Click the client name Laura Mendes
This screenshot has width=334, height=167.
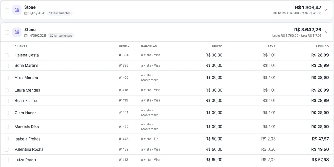[x=27, y=90]
